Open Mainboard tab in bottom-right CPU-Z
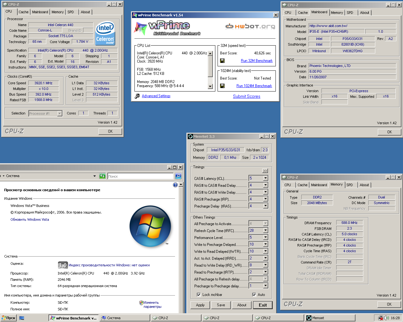The height and width of the screenshot is (322, 403). click(319, 185)
